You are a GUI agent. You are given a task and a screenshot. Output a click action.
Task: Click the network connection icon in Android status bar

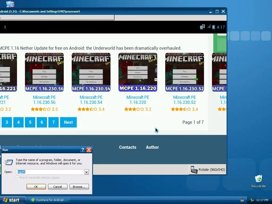tap(202, 27)
